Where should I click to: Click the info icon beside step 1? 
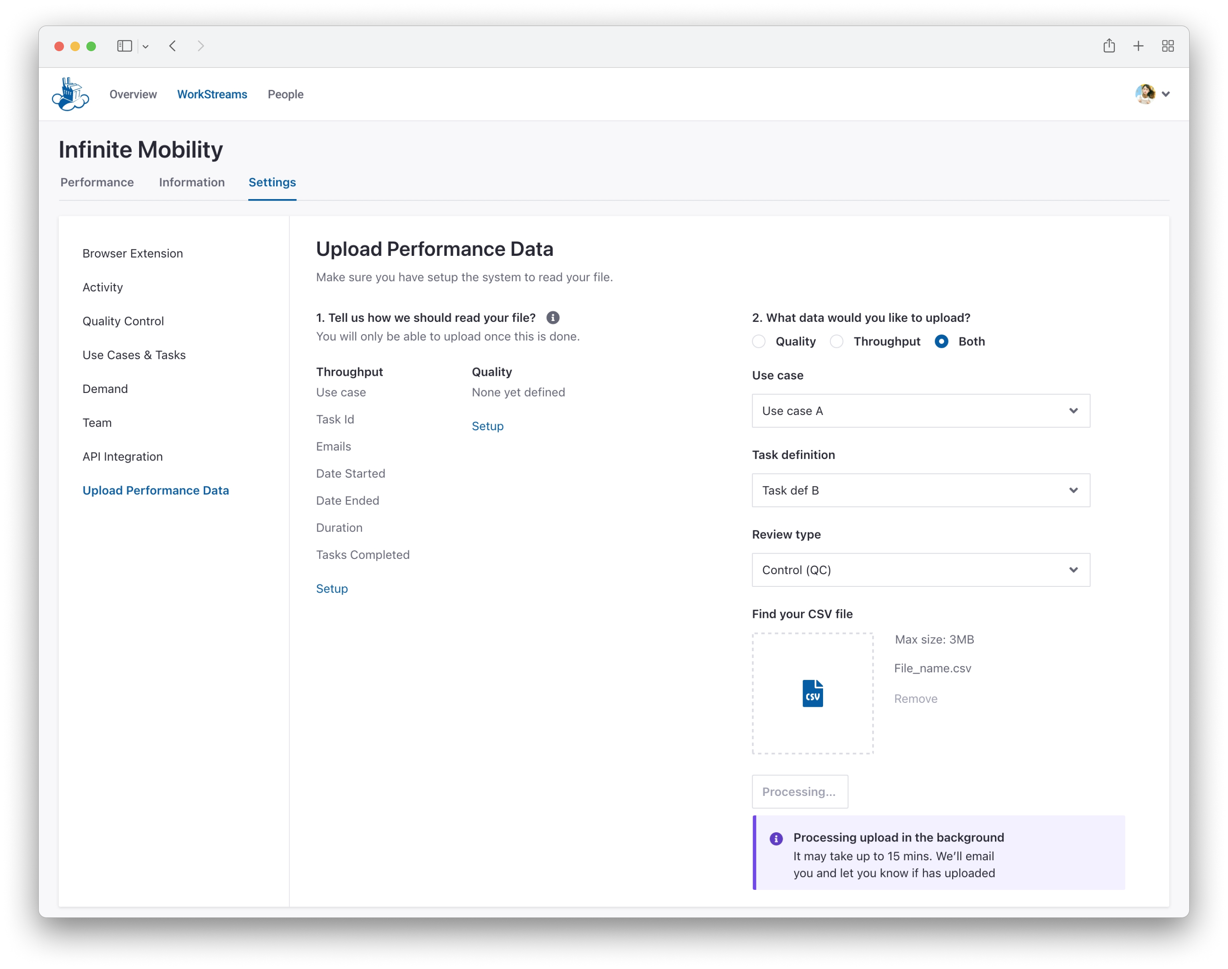click(x=552, y=318)
